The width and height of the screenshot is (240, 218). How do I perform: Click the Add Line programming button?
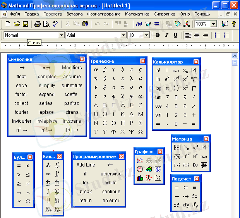tap(86, 165)
